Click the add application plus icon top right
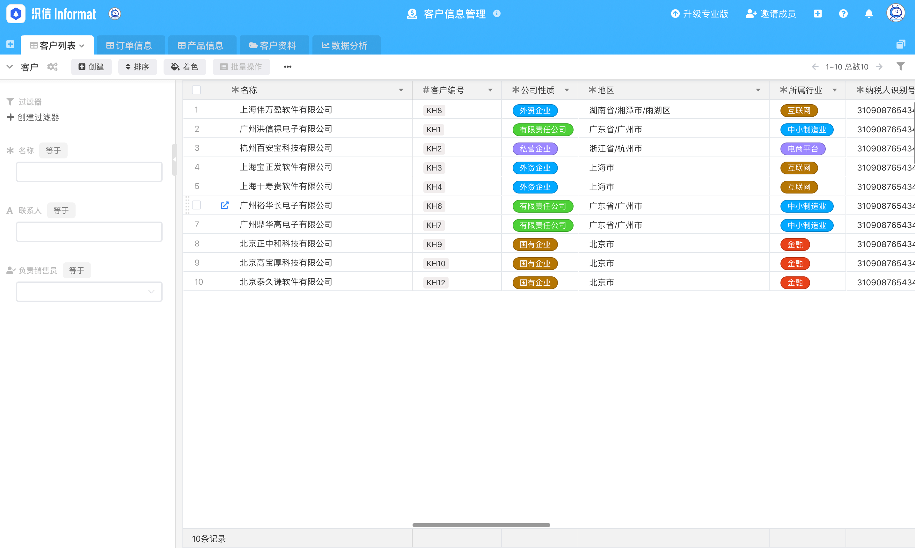Screen dimensions: 915x548 (x=818, y=14)
